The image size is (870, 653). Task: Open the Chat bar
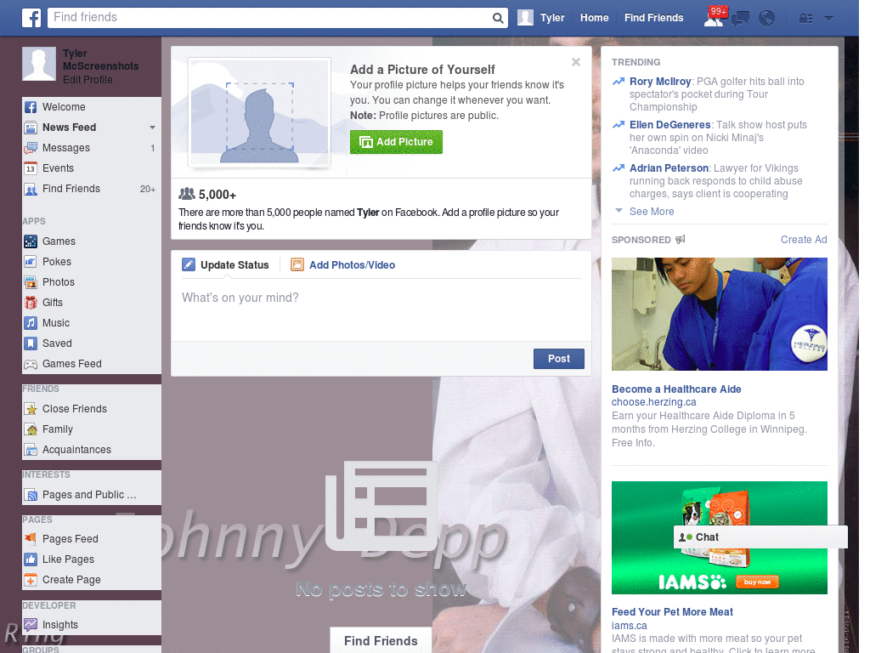tap(760, 537)
